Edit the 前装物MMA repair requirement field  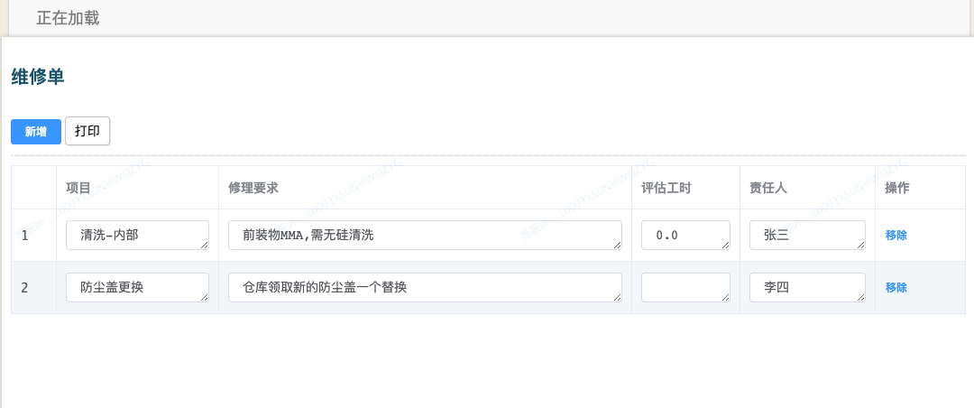pyautogui.click(x=425, y=235)
